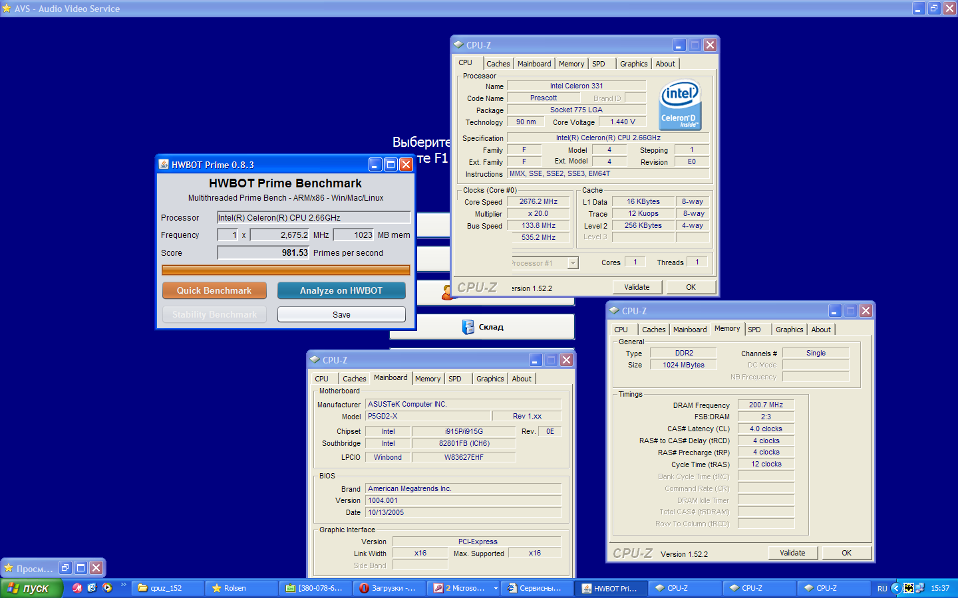Open About tab in Memory CPU-Z window
958x598 pixels.
click(821, 330)
